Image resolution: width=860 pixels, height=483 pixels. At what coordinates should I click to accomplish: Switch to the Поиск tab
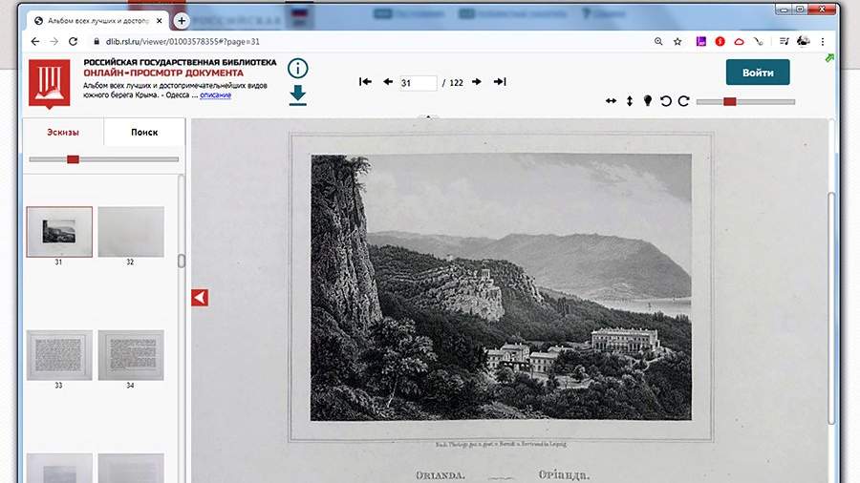144,133
